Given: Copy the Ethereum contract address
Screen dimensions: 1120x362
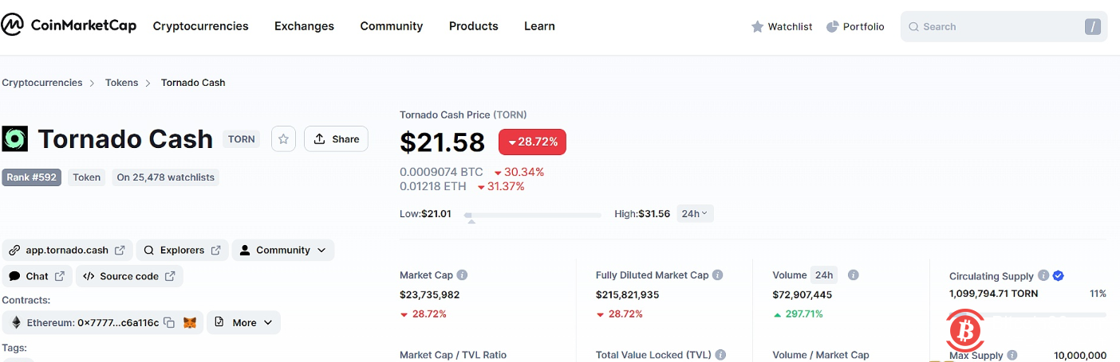Looking at the screenshot, I should [169, 322].
